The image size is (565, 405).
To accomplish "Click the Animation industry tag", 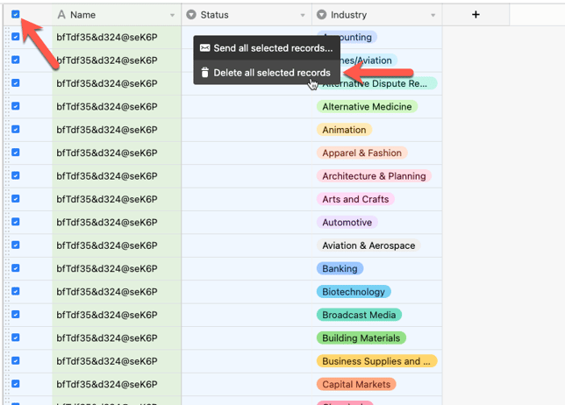I will (x=344, y=130).
